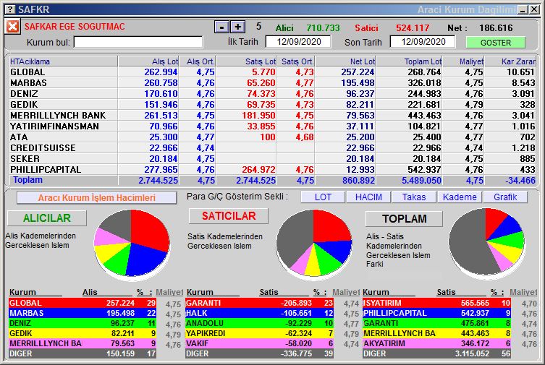The height and width of the screenshot is (365, 545).
Task: Select blue HALK entry in sellers legend
Action: click(x=260, y=313)
